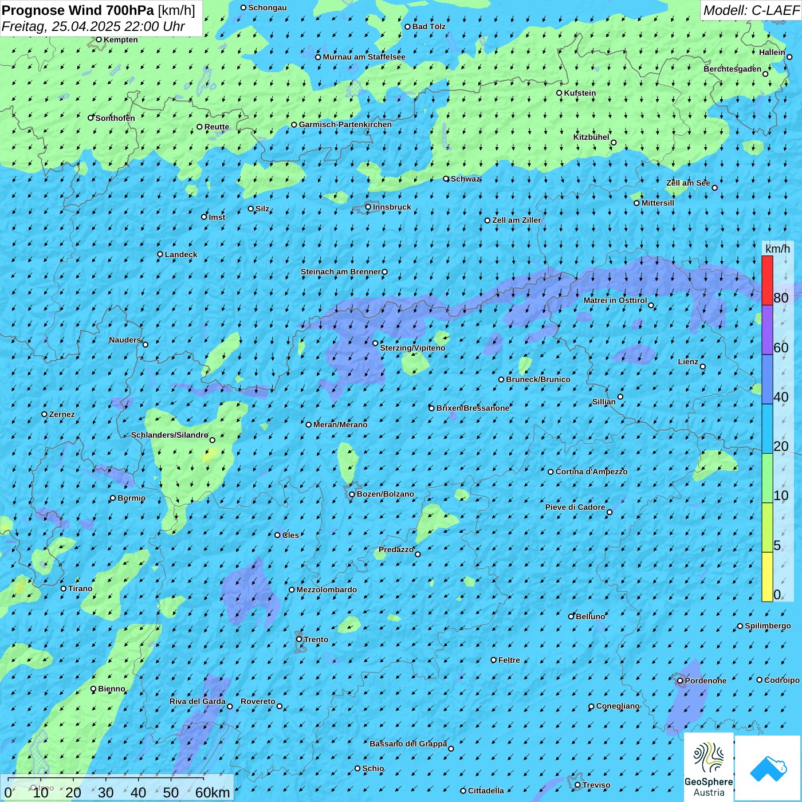
Task: Select the blue 40-60 km/h legend color
Action: pos(767,379)
